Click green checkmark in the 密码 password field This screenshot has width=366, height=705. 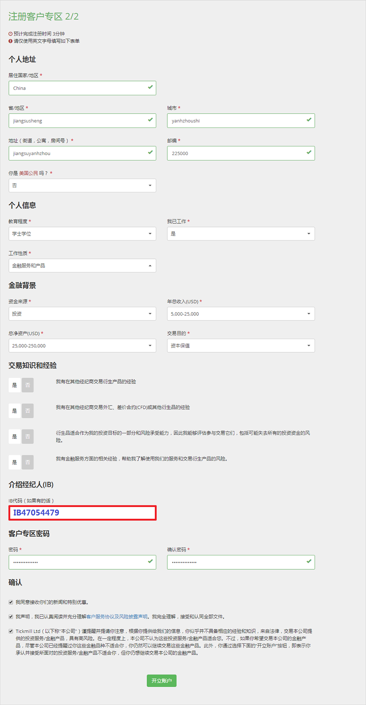150,561
